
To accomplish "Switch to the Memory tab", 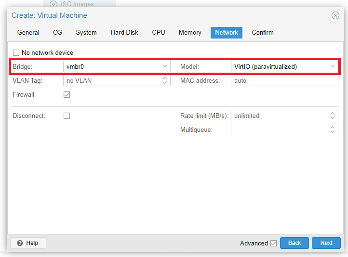I will tap(190, 33).
